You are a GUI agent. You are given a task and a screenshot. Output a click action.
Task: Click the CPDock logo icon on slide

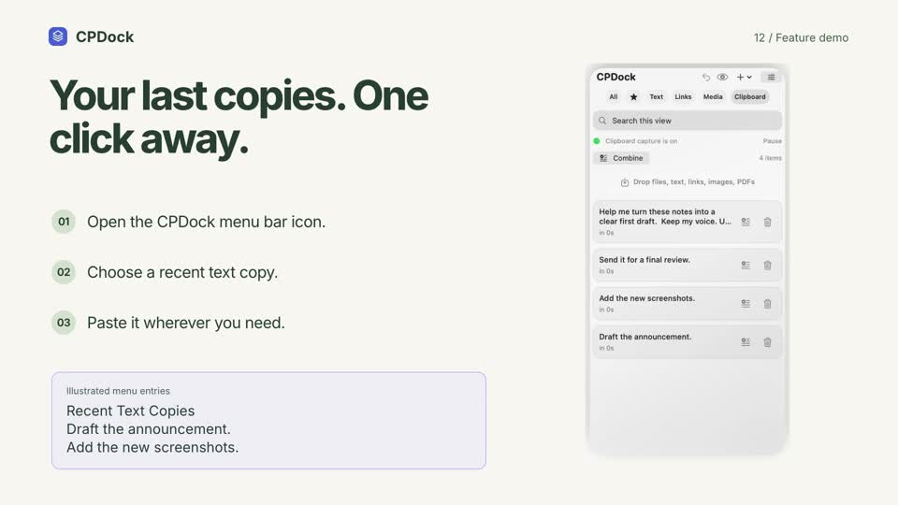tap(58, 36)
